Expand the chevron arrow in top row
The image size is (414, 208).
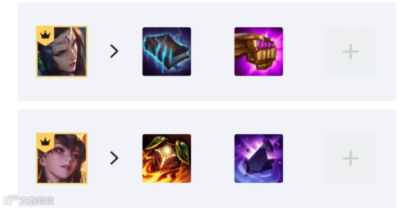coord(114,51)
